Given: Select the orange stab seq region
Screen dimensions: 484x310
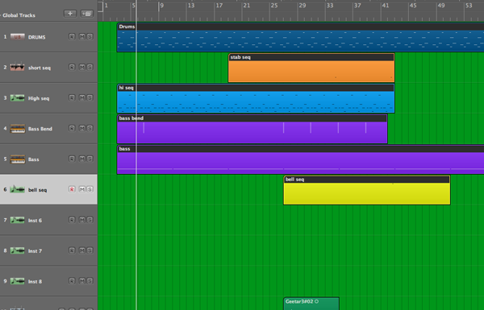Looking at the screenshot, I should 311,68.
